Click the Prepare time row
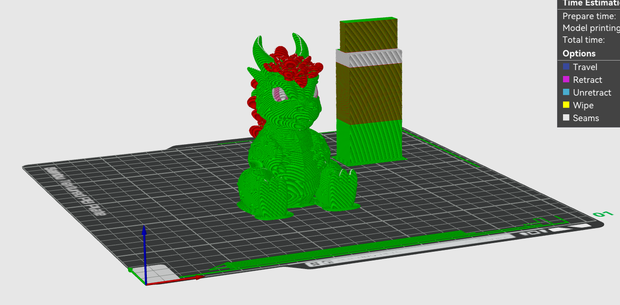 coord(589,16)
